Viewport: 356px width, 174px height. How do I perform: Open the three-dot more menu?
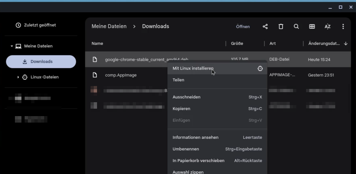pyautogui.click(x=343, y=27)
